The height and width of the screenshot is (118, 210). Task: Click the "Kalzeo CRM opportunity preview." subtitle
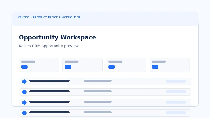point(49,46)
